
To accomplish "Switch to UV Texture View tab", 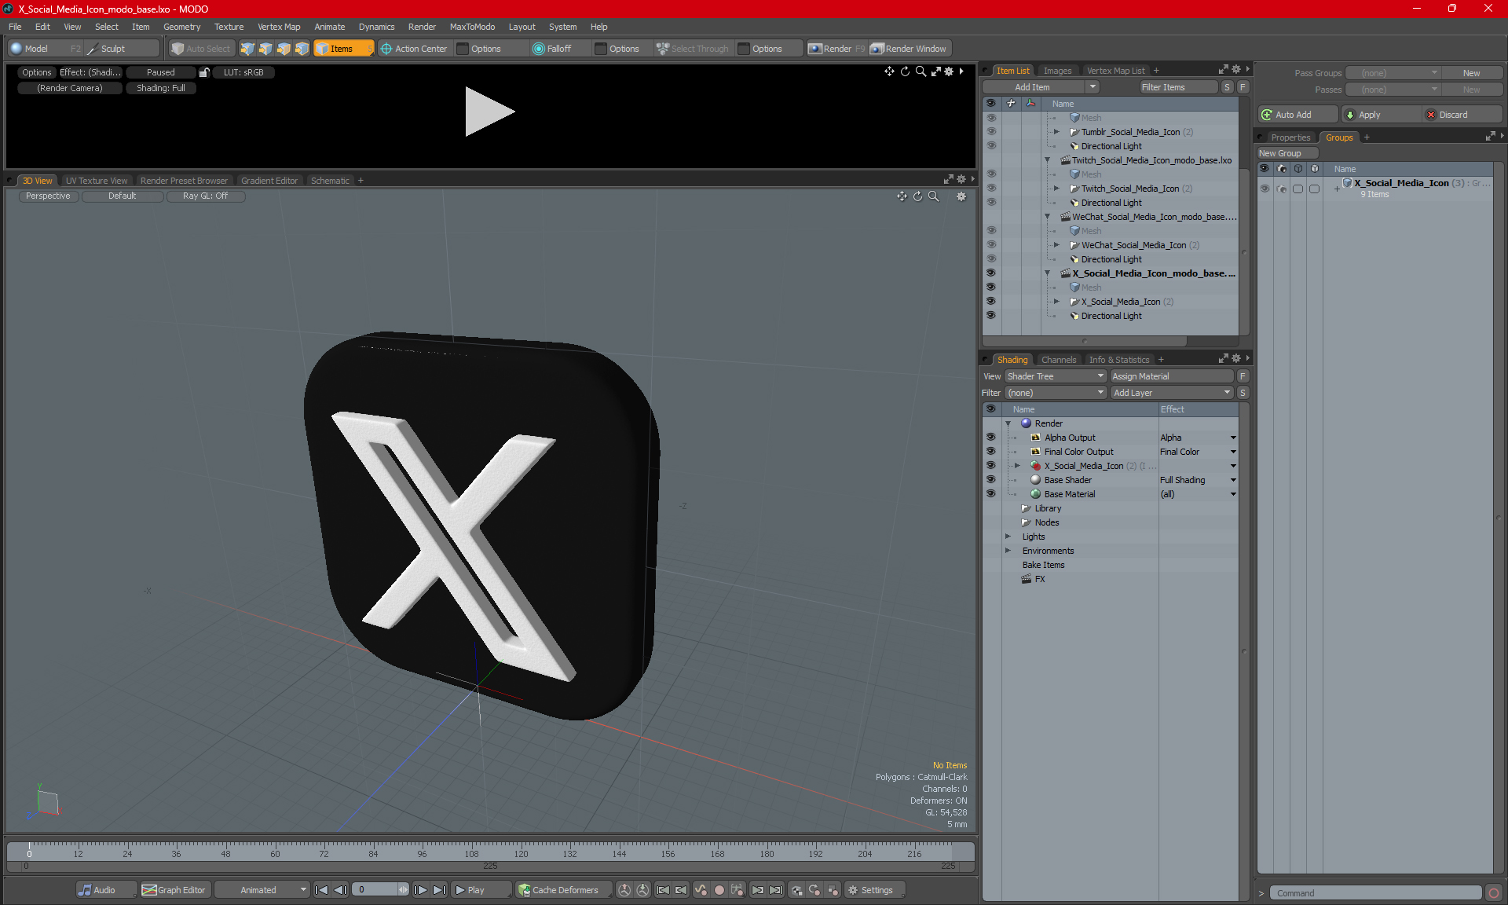I will (x=97, y=181).
